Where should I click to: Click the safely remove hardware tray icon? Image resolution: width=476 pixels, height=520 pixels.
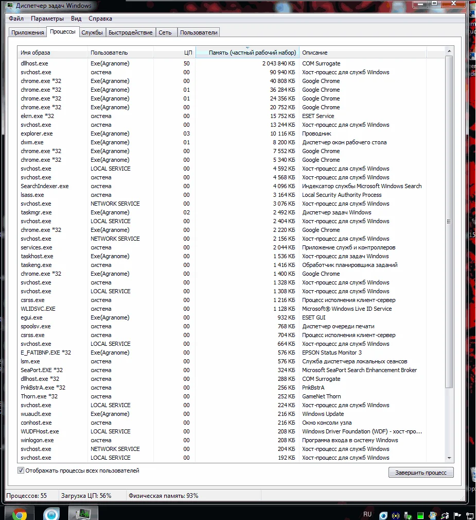408,515
